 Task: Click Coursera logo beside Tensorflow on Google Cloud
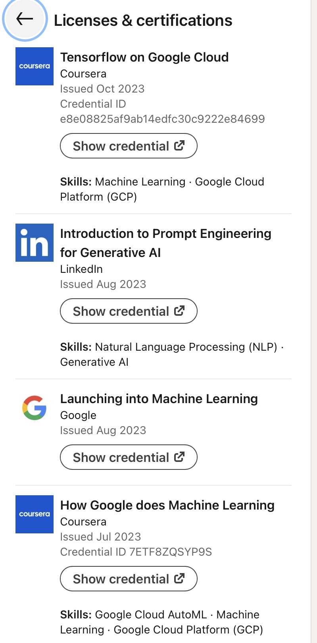tap(35, 66)
